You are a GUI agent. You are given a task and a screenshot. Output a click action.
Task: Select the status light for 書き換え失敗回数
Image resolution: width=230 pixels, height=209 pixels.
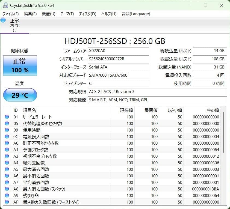coord(7,202)
